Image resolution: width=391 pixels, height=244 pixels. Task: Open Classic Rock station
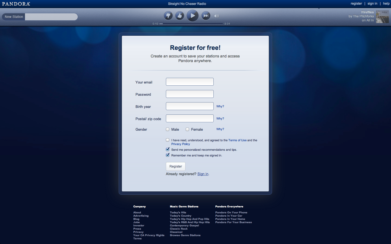point(179,229)
